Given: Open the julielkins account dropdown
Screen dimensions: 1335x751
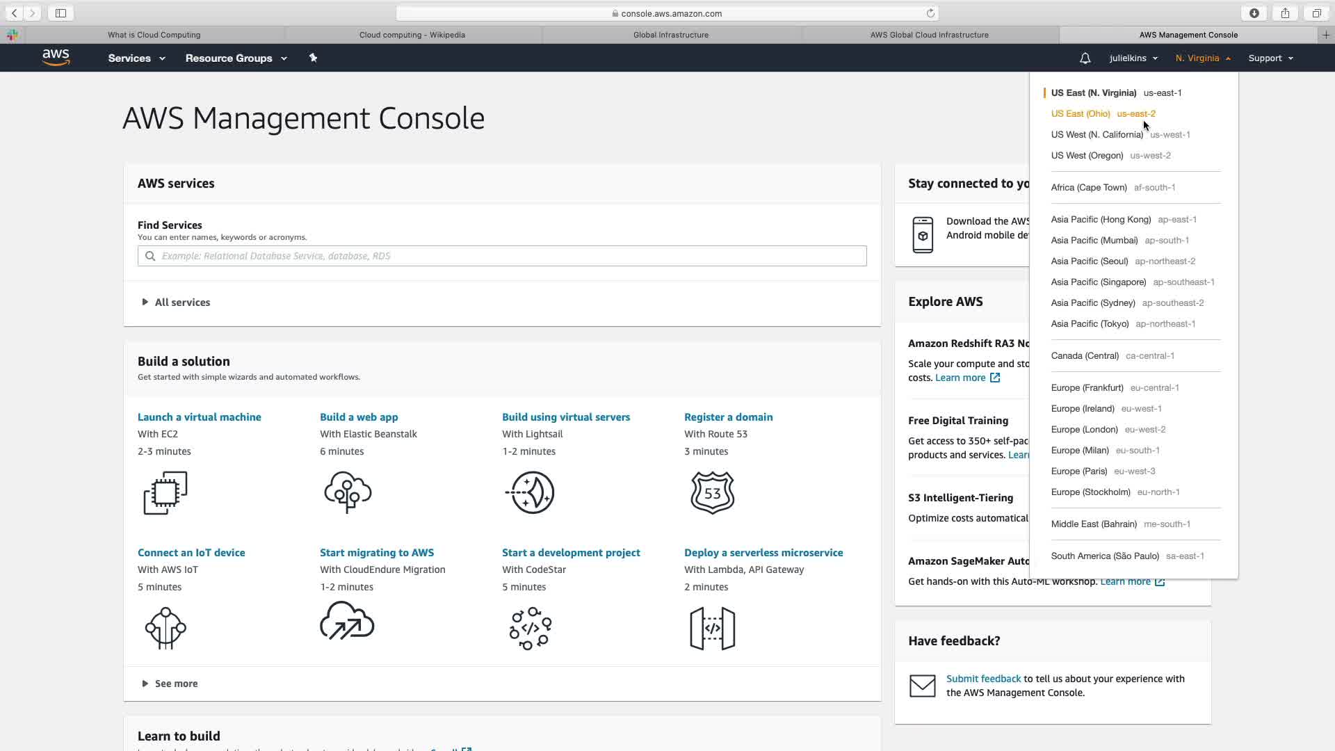Looking at the screenshot, I should (1133, 58).
